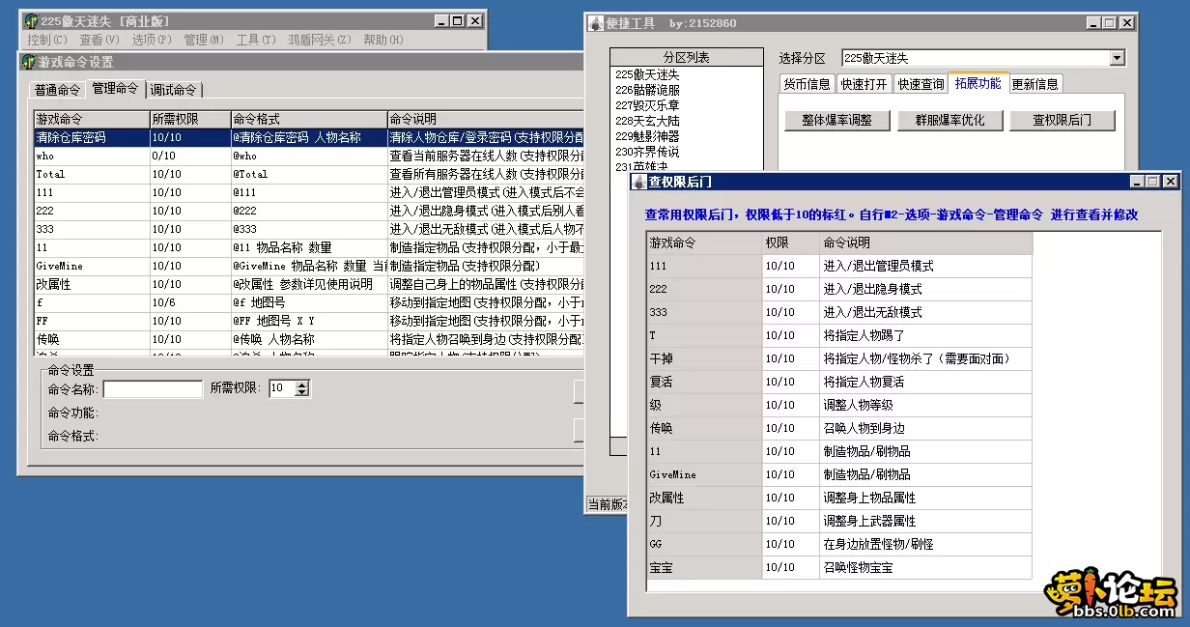The image size is (1190, 627).
Task: Click the 所需权限 value box showing 10
Action: coord(282,388)
